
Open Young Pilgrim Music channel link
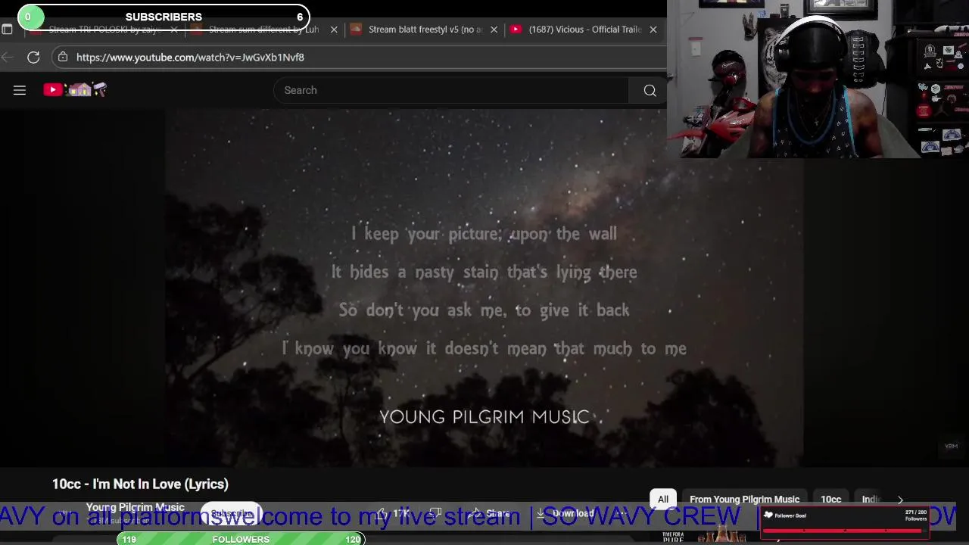[135, 507]
